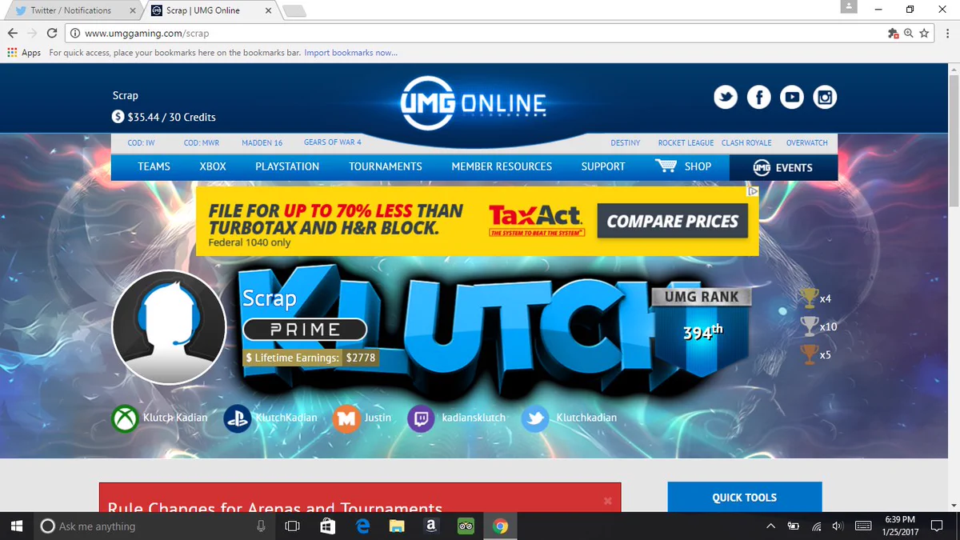Open TripAdvisor taskbar icon
960x540 pixels.
(x=466, y=526)
